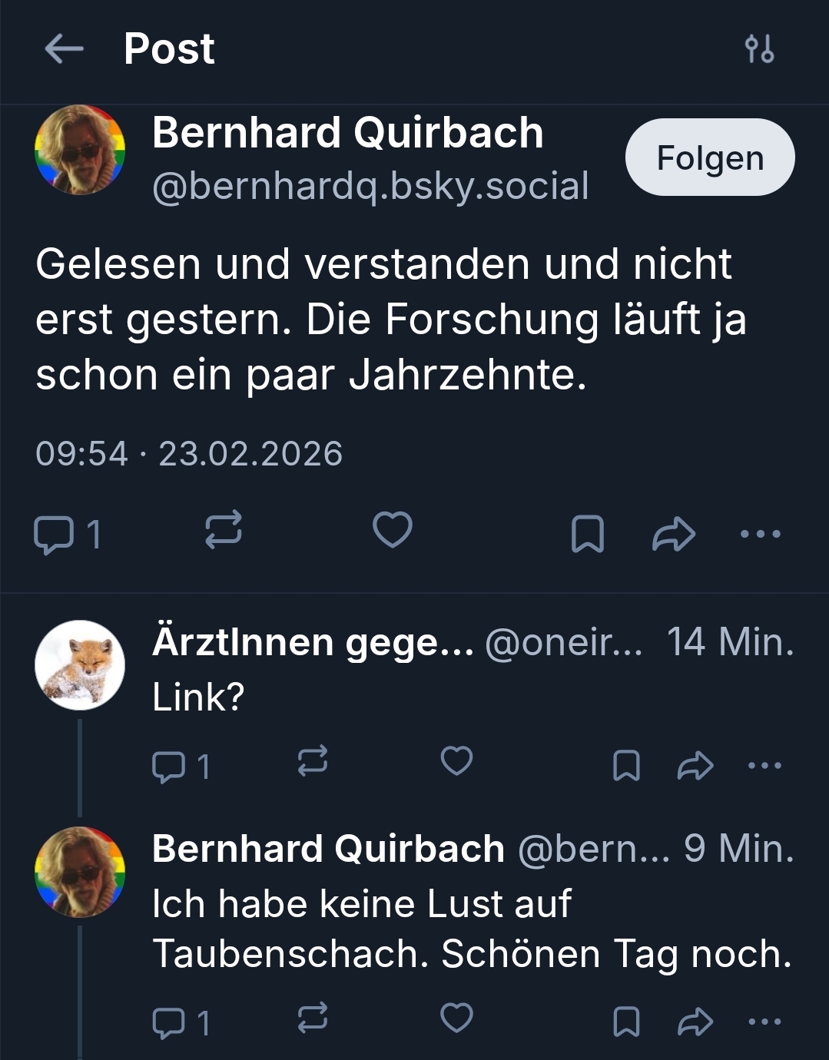Open the ÄrztInnen gege... profile name
Viewport: 829px width, 1060px height.
313,642
